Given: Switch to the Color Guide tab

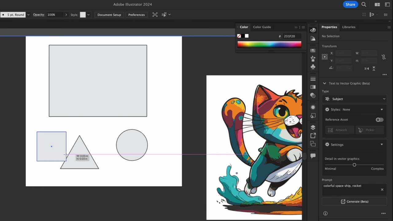Looking at the screenshot, I should (x=262, y=27).
